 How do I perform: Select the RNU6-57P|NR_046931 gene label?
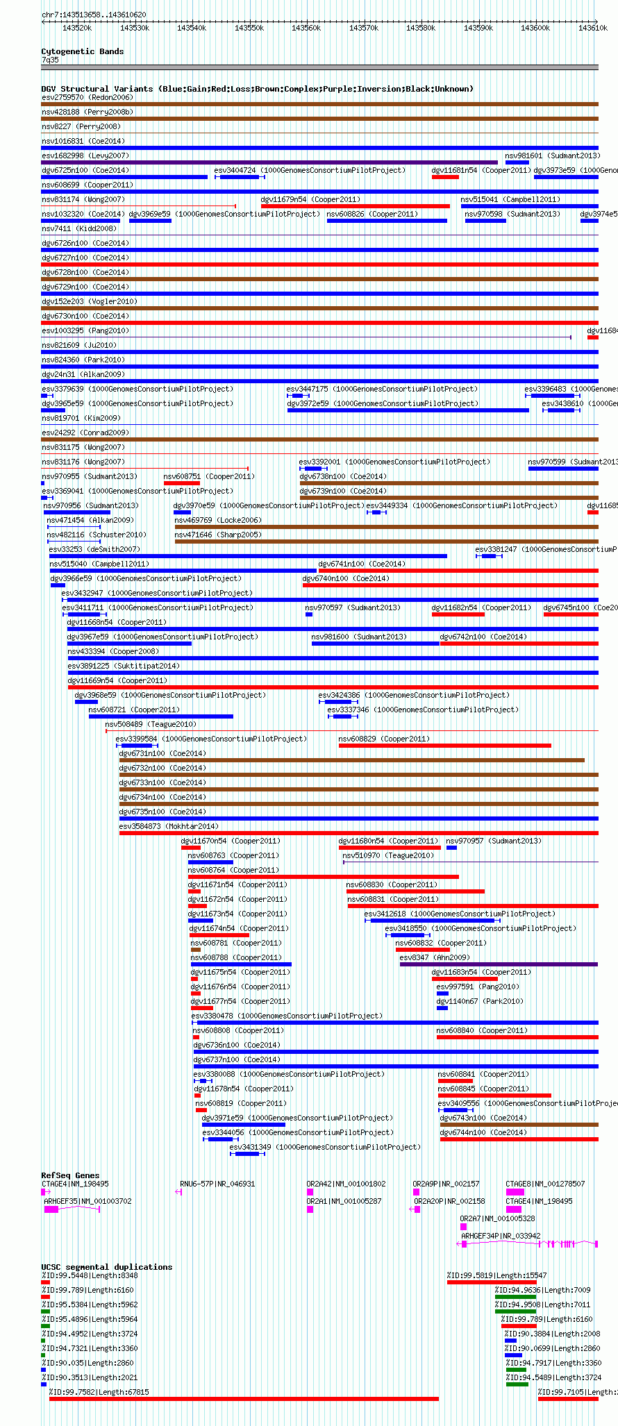pyautogui.click(x=217, y=1184)
